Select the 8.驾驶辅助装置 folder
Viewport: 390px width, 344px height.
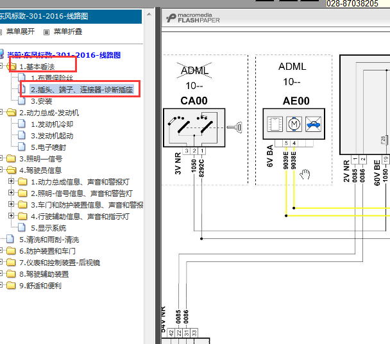(x=44, y=274)
